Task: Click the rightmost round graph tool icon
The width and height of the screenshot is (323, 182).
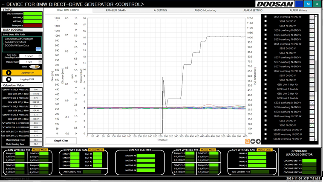Action: (258, 141)
